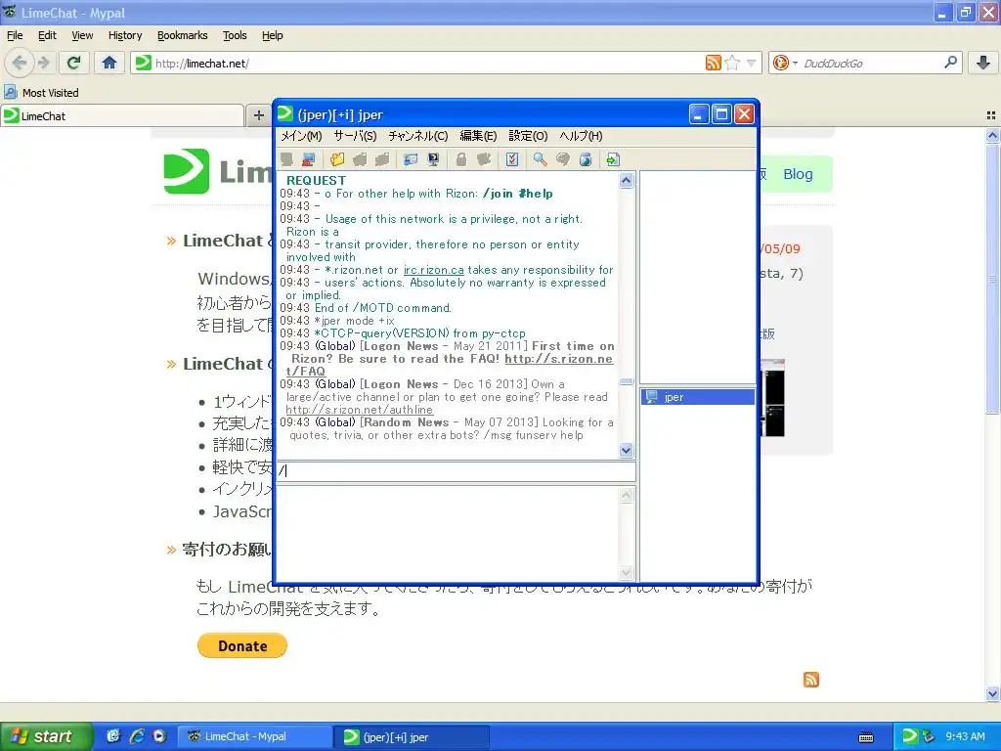Click the chat log scrollbar thumb

(627, 382)
